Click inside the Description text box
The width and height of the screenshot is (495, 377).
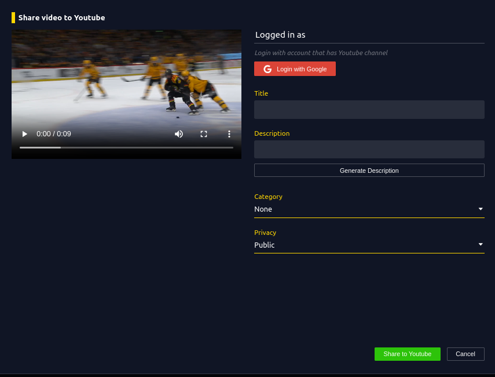tap(369, 149)
